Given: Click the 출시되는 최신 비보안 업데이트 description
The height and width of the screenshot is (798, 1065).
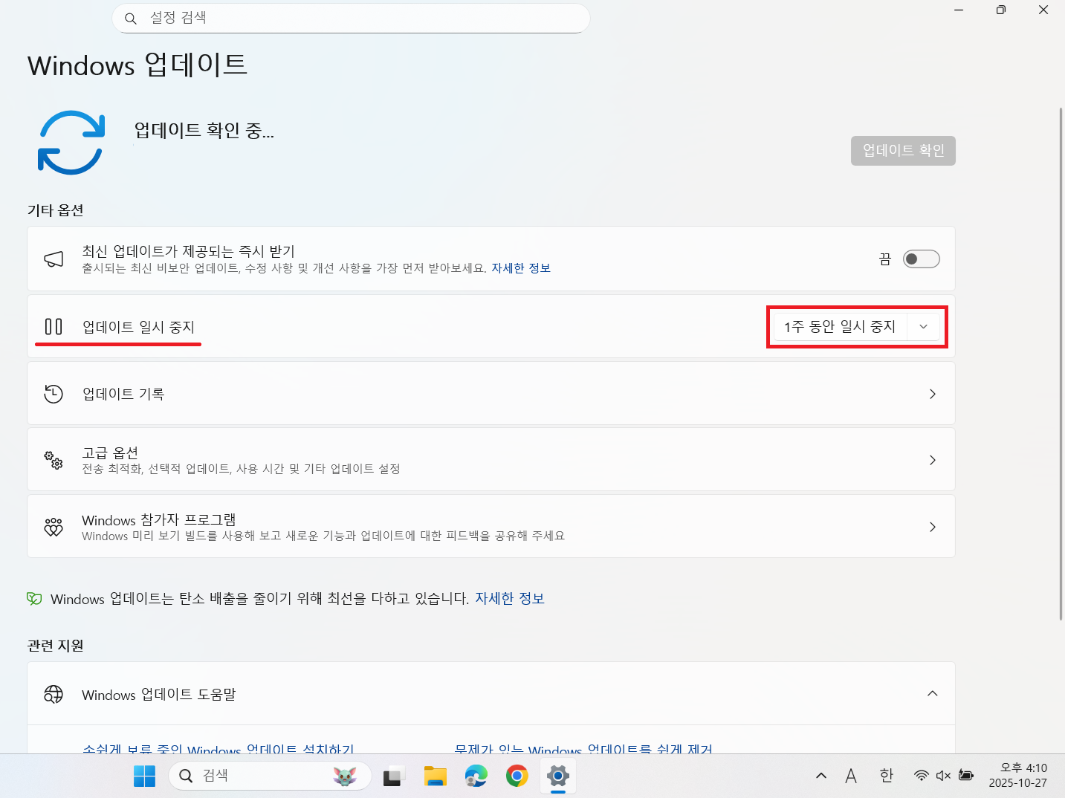Looking at the screenshot, I should (x=285, y=268).
